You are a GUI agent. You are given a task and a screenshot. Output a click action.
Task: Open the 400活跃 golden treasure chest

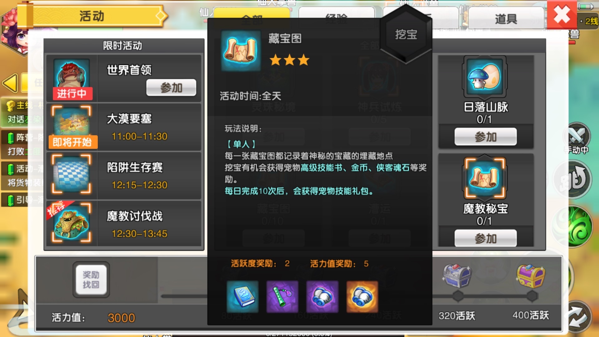pyautogui.click(x=531, y=275)
